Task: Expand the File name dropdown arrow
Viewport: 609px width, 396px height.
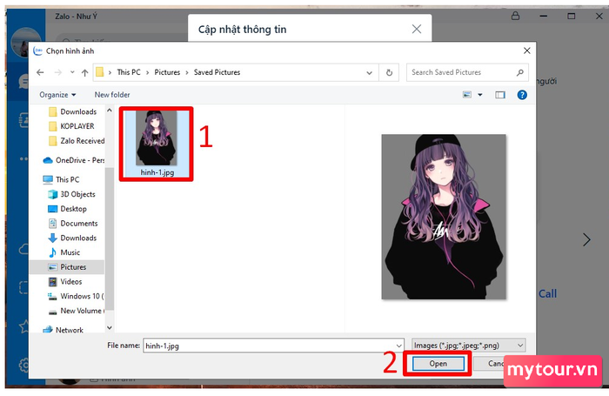Action: 398,346
